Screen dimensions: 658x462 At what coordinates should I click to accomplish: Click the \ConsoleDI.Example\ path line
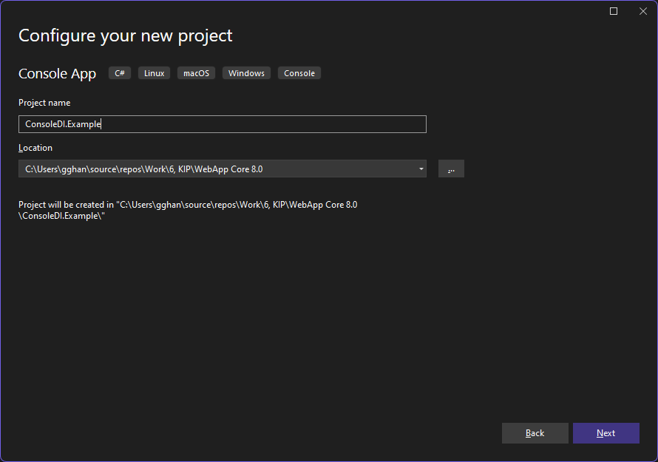point(61,216)
